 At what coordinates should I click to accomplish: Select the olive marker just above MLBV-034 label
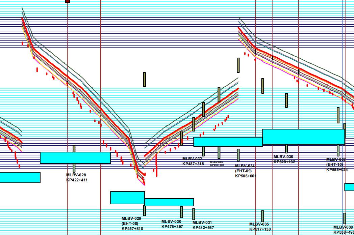tap(238, 155)
